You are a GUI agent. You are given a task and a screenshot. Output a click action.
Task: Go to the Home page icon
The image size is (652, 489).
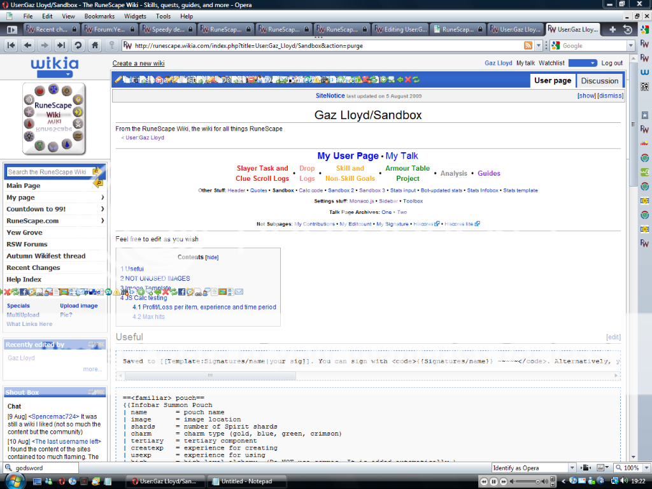pos(94,45)
